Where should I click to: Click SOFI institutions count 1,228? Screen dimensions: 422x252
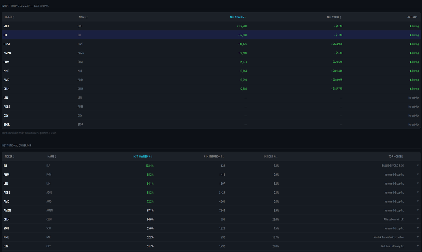(x=222, y=228)
